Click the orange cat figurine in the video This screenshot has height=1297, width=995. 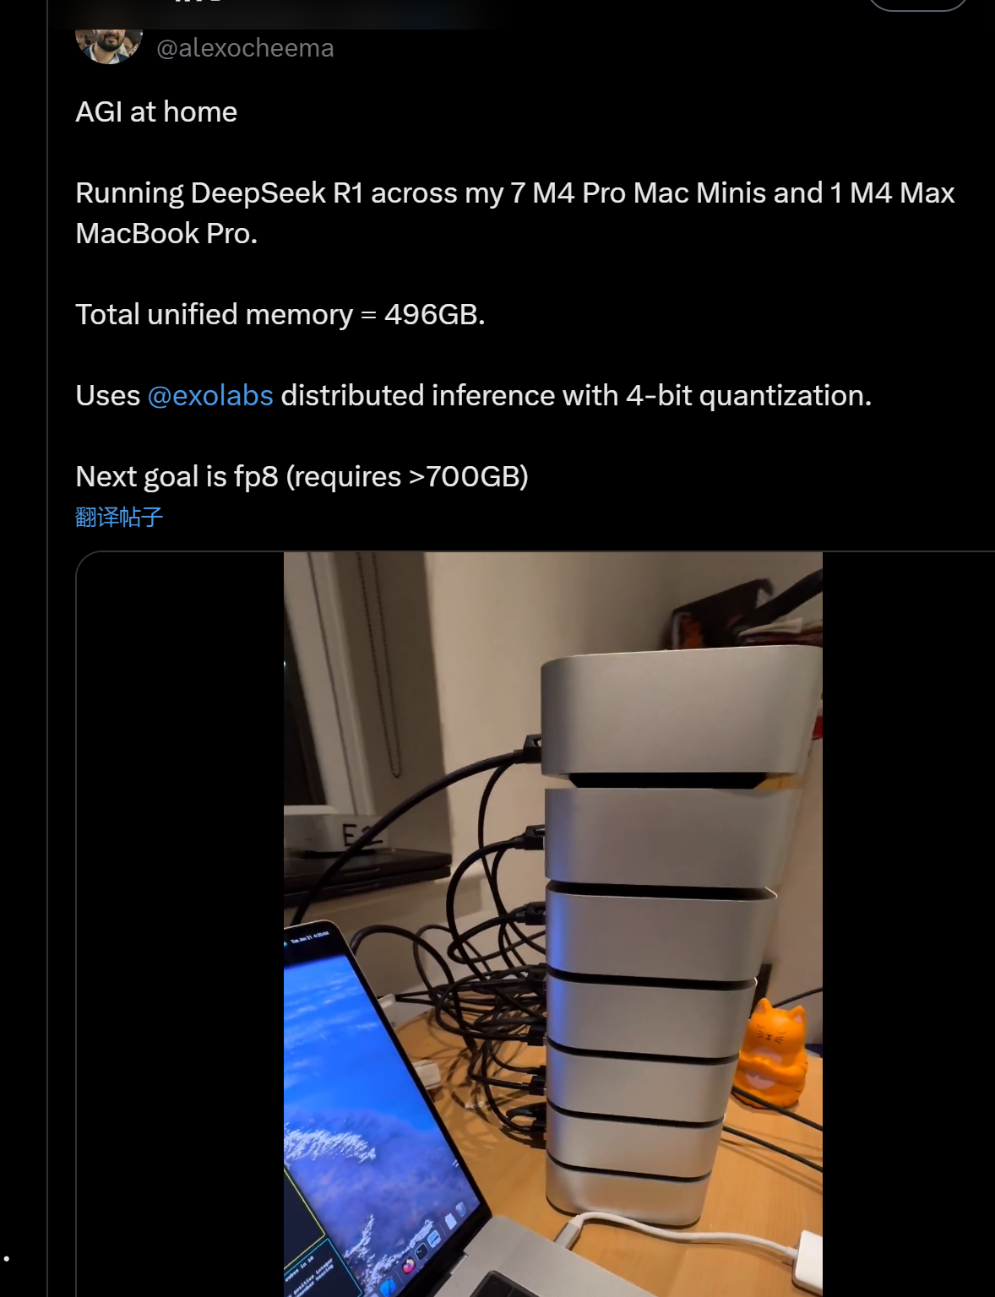pyautogui.click(x=770, y=1053)
